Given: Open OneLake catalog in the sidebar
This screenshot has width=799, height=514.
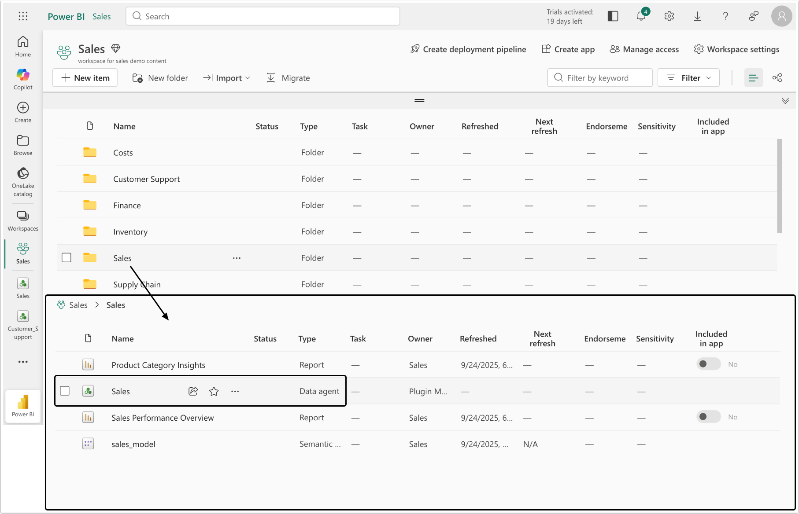Looking at the screenshot, I should pos(23,182).
